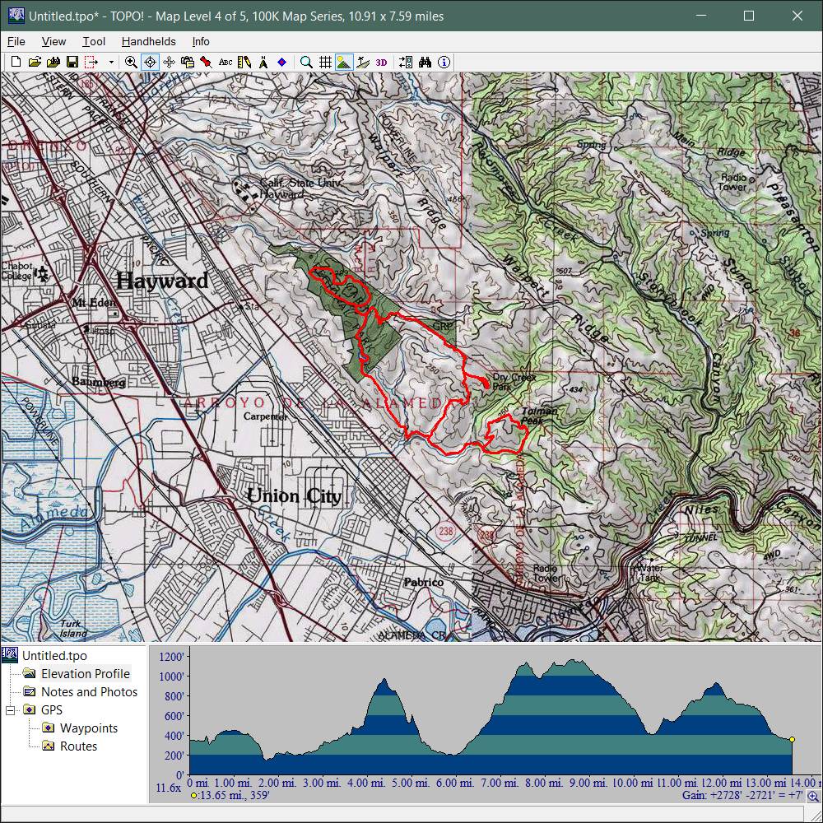Open the dropdown arrow beside export icon
The width and height of the screenshot is (823, 823).
[111, 62]
